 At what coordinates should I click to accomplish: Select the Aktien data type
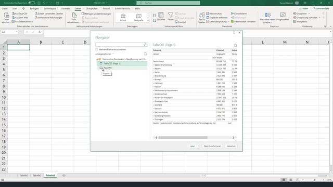click(123, 17)
